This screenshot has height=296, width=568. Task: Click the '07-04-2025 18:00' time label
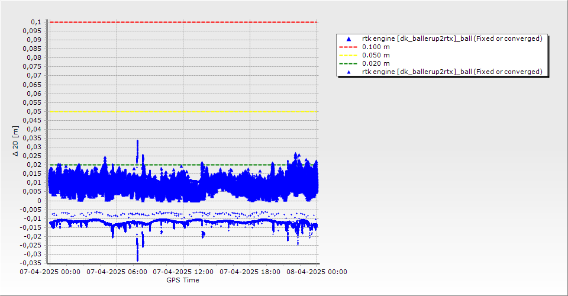click(250, 272)
